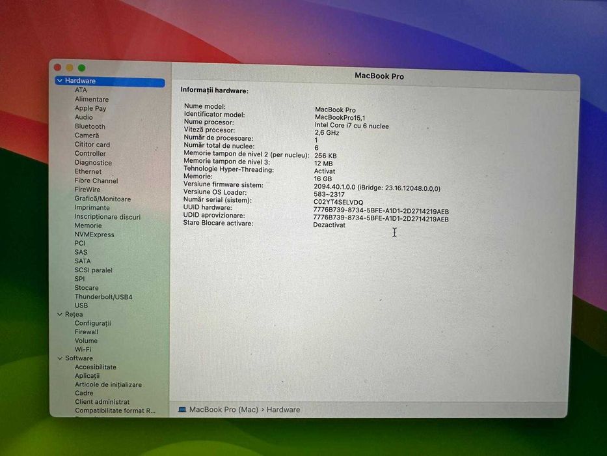Click the Dezactivat activation lock status
Image resolution: width=607 pixels, height=456 pixels.
click(x=329, y=225)
